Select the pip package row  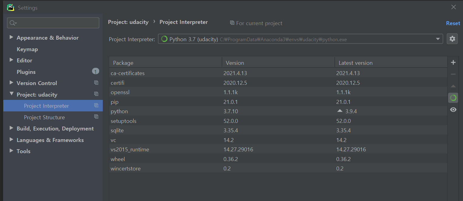click(278, 102)
